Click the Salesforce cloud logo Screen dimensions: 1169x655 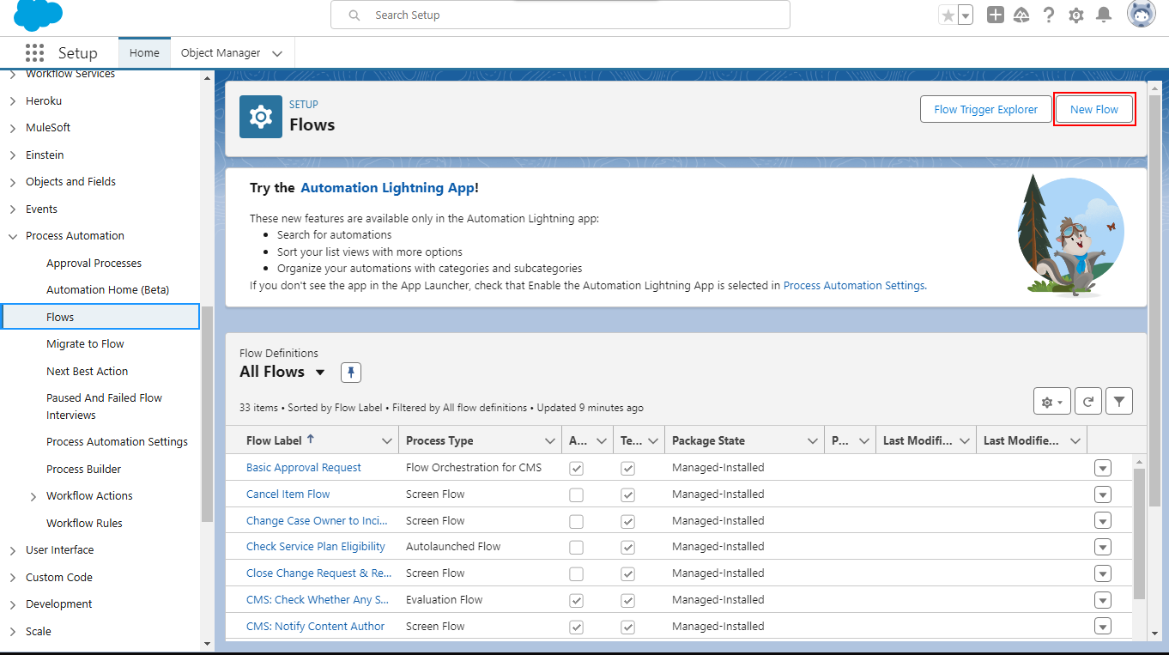coord(39,15)
